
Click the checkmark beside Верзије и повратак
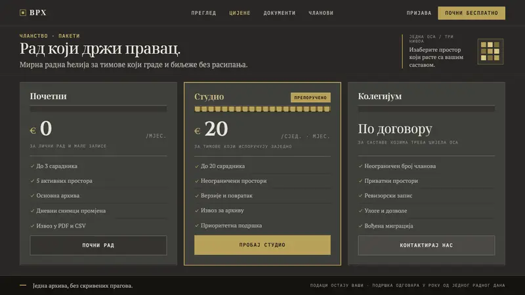point(196,195)
